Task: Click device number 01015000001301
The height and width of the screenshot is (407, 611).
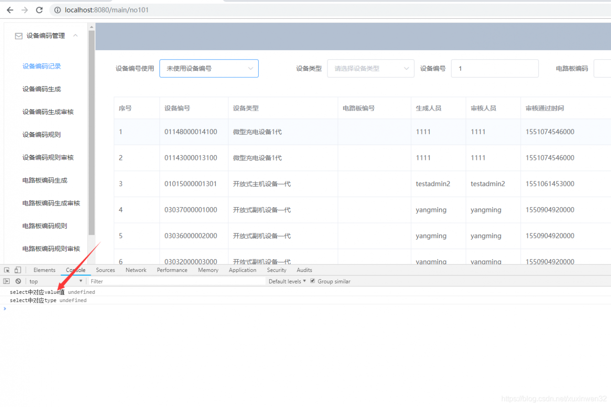Action: tap(191, 184)
